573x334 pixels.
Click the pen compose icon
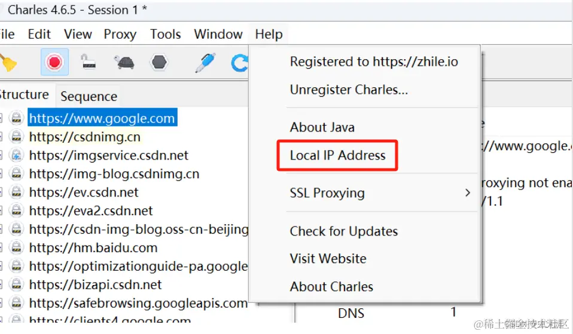[x=205, y=62]
